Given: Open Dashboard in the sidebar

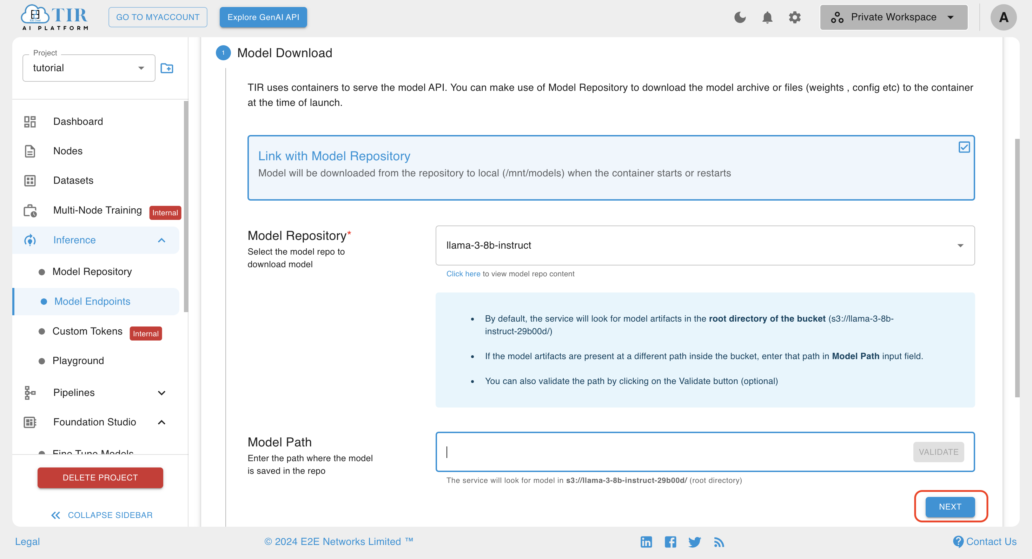Looking at the screenshot, I should pyautogui.click(x=78, y=122).
